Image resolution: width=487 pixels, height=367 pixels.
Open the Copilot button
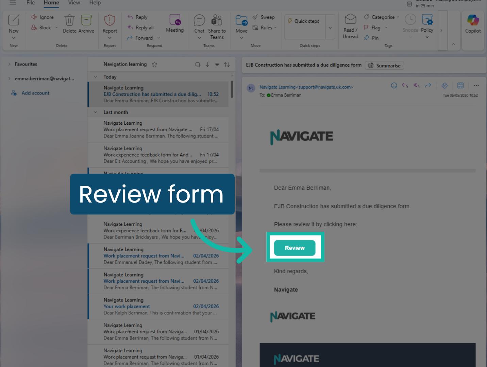pos(473,24)
